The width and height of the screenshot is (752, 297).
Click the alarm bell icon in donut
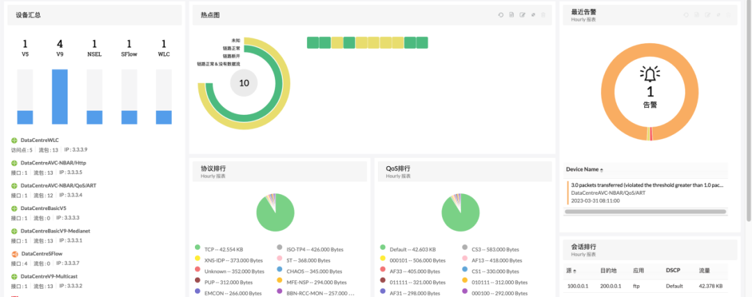point(650,74)
